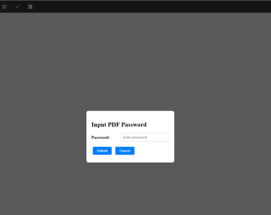The image size is (271, 215).
Task: Submit the PDF password
Action: pyautogui.click(x=102, y=151)
